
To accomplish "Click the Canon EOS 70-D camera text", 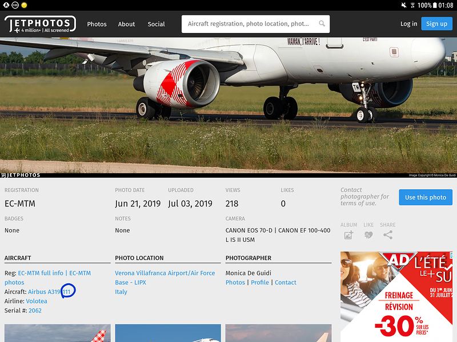I will 278,235.
